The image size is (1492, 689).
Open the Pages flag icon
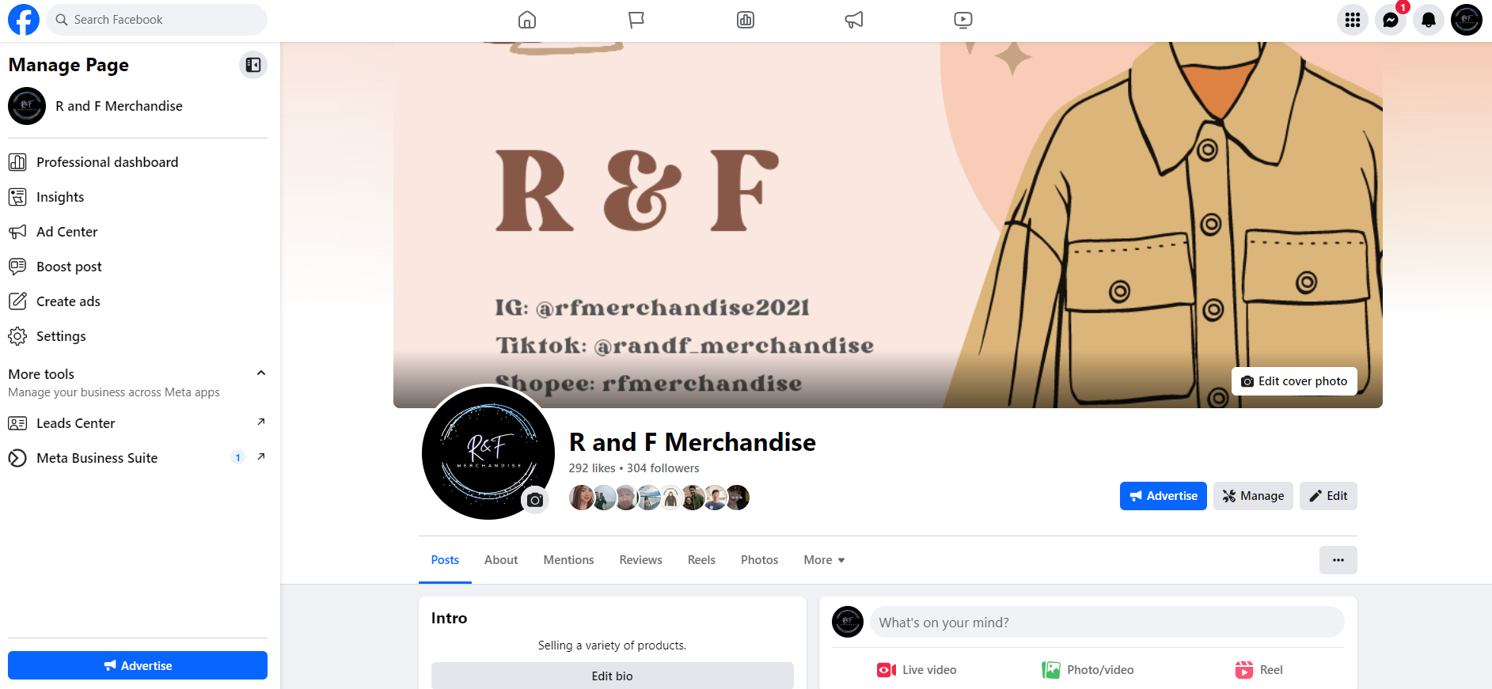click(636, 20)
